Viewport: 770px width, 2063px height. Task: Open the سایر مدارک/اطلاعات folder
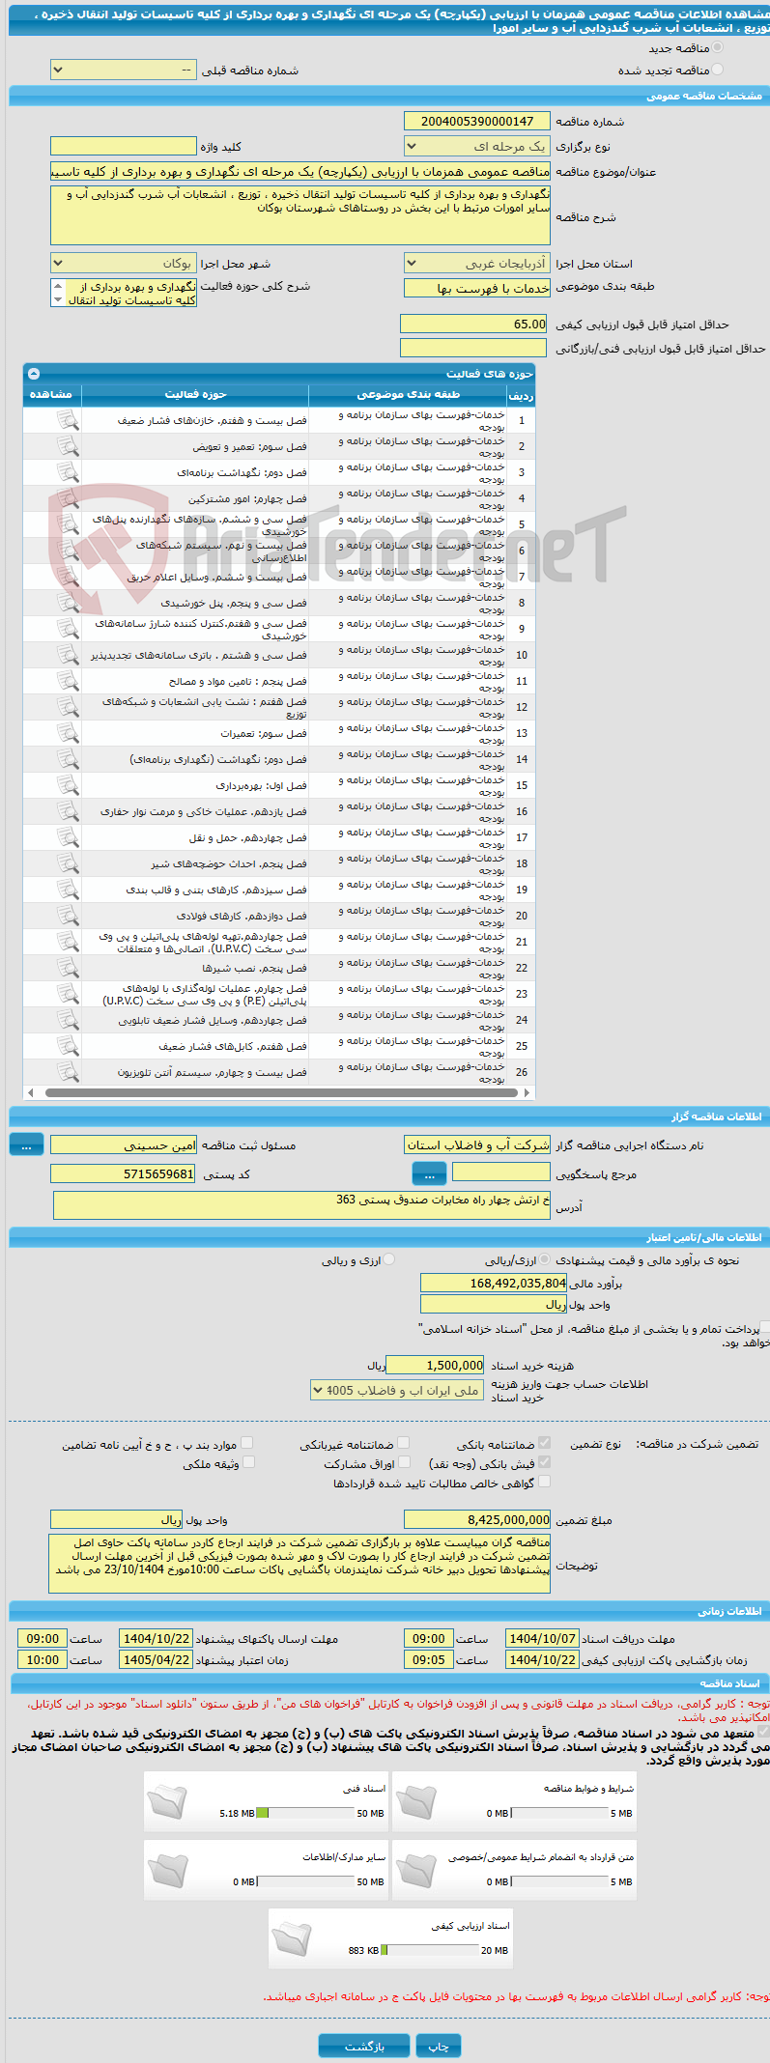167,1869
